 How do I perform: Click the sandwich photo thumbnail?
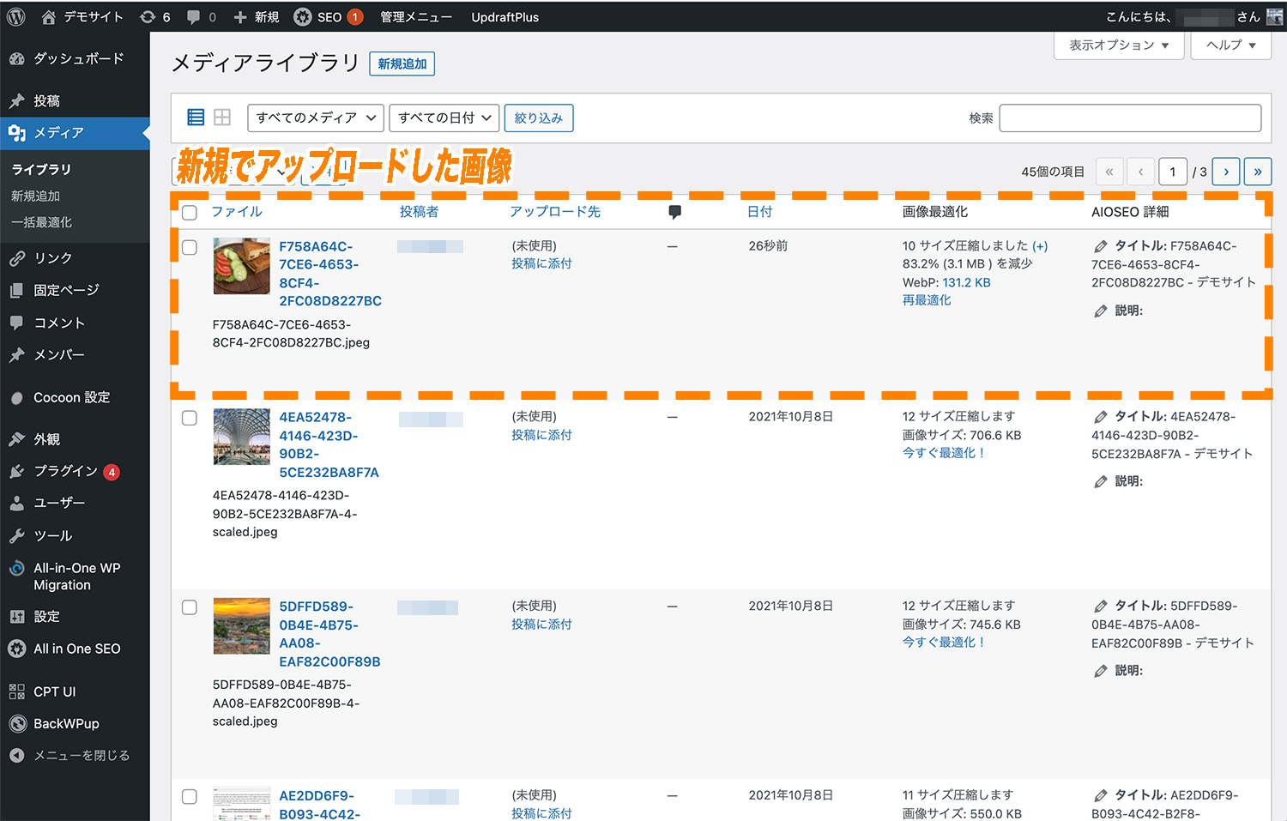[241, 266]
